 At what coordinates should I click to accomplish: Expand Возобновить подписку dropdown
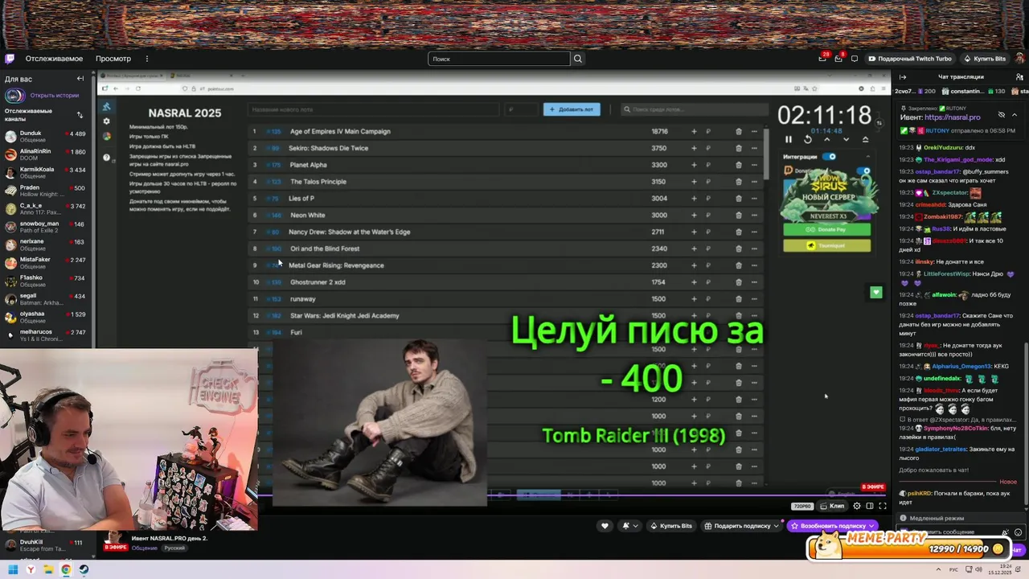click(871, 526)
